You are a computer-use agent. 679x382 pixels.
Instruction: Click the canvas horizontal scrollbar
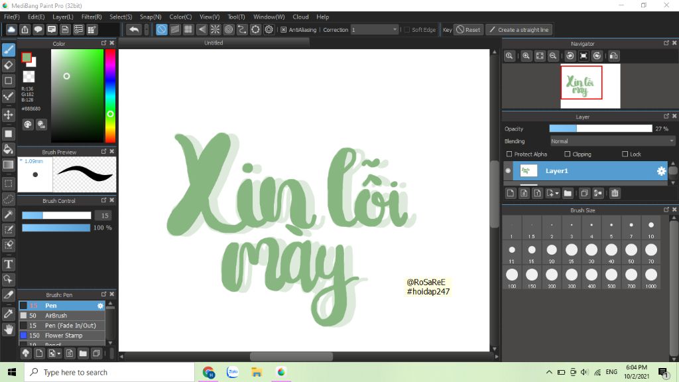(292, 356)
